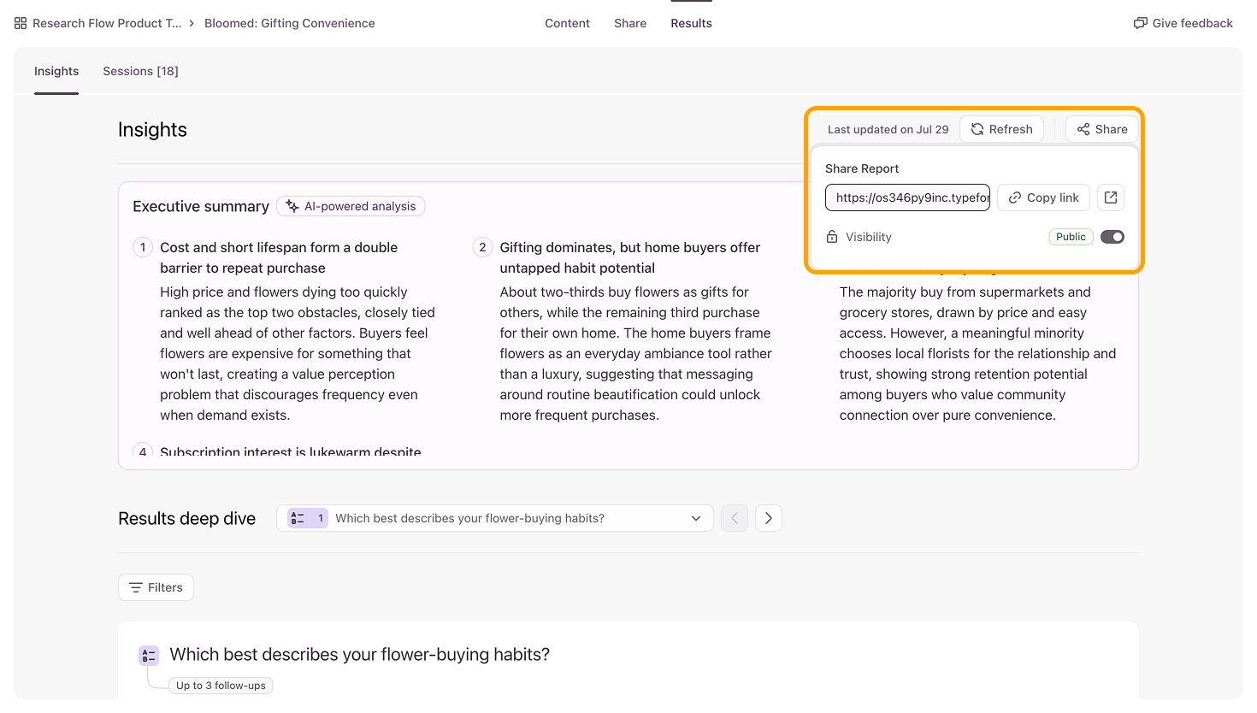Image resolution: width=1257 pixels, height=713 pixels.
Task: Click the insight number 2 circle
Action: pyautogui.click(x=482, y=247)
